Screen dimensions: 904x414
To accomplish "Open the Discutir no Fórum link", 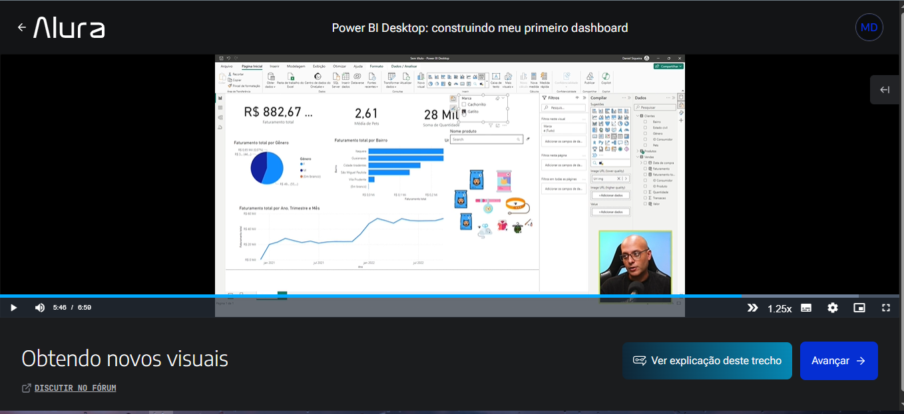I will [75, 388].
